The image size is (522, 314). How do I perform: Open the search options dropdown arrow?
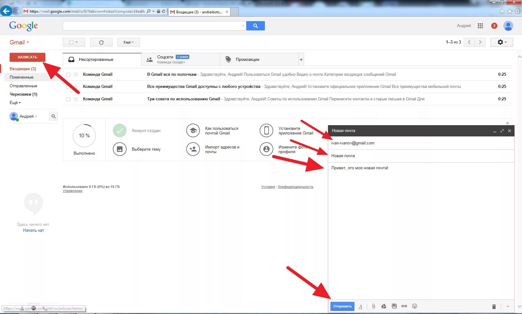(243, 26)
